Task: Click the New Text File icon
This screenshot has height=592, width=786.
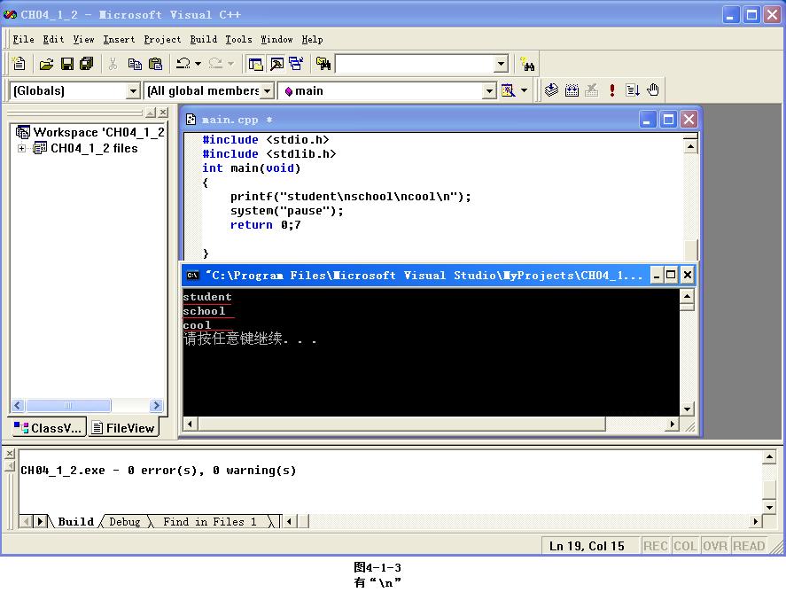Action: (x=19, y=64)
